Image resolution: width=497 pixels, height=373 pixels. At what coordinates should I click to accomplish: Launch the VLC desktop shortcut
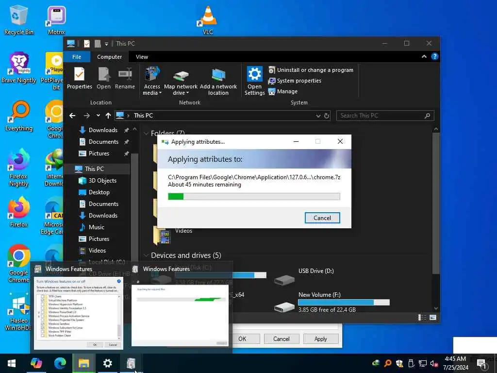[208, 19]
